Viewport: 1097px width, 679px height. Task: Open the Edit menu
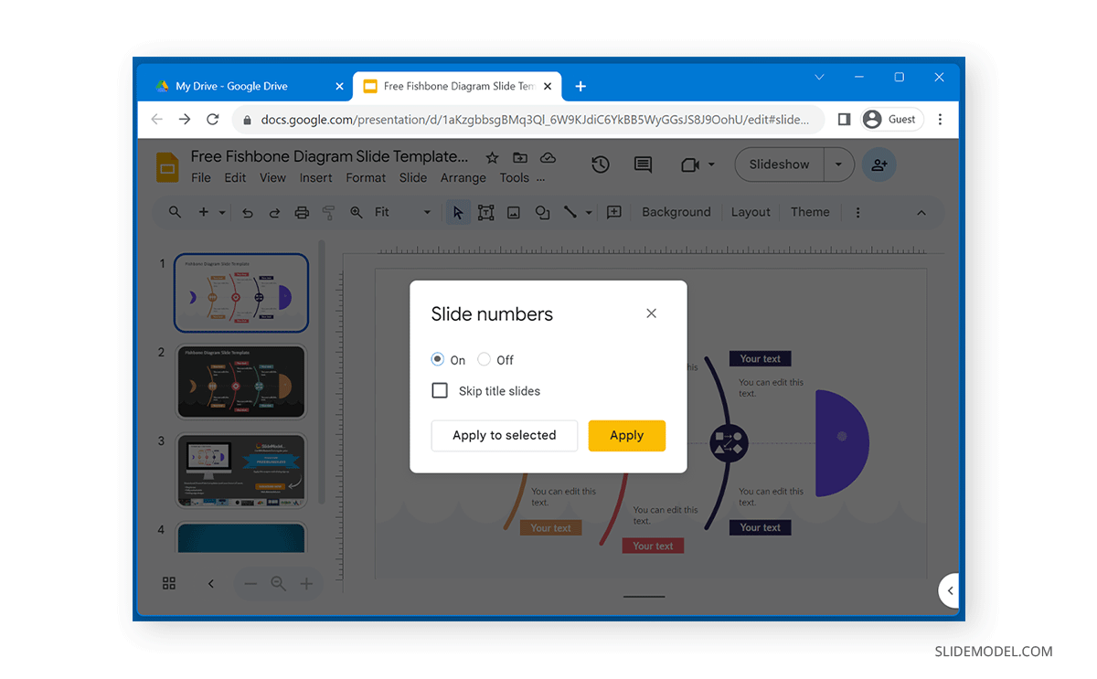[235, 178]
